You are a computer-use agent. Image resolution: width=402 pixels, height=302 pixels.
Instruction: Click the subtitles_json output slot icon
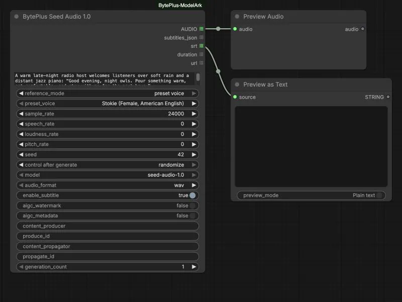coord(202,37)
